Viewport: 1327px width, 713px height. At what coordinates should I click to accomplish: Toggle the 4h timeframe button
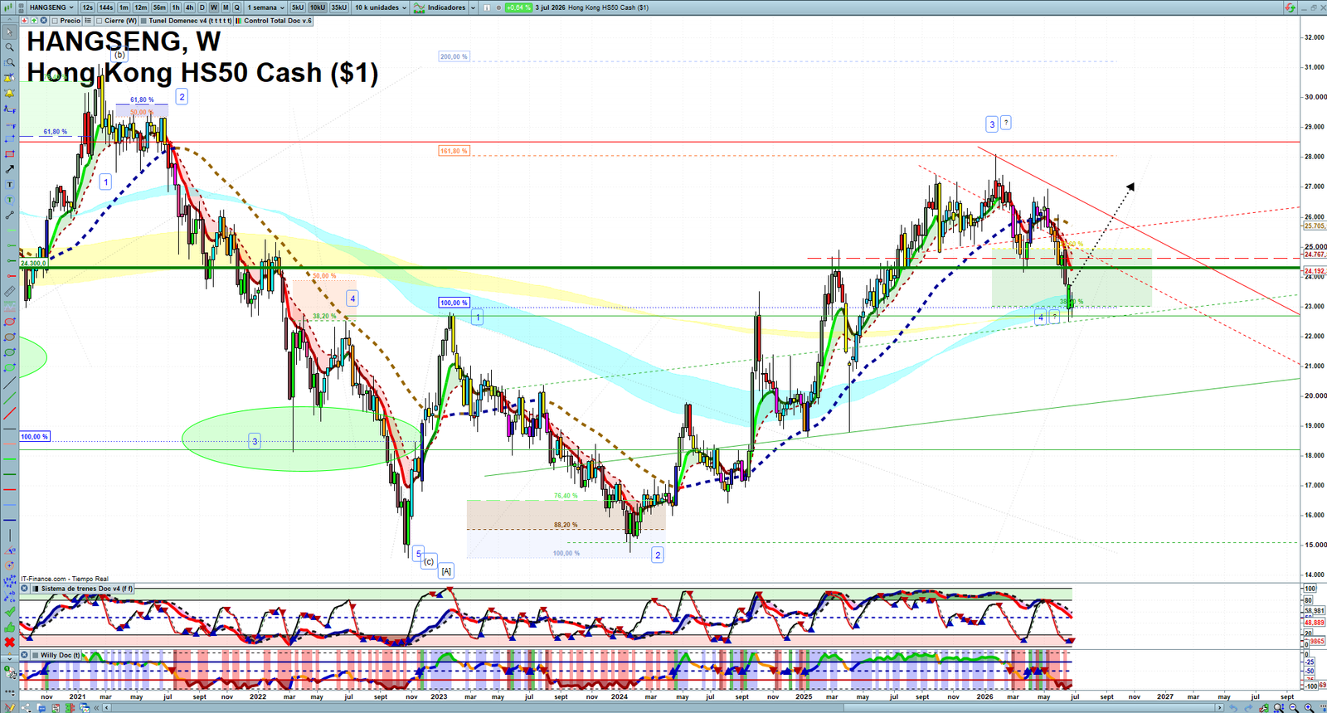coord(189,7)
